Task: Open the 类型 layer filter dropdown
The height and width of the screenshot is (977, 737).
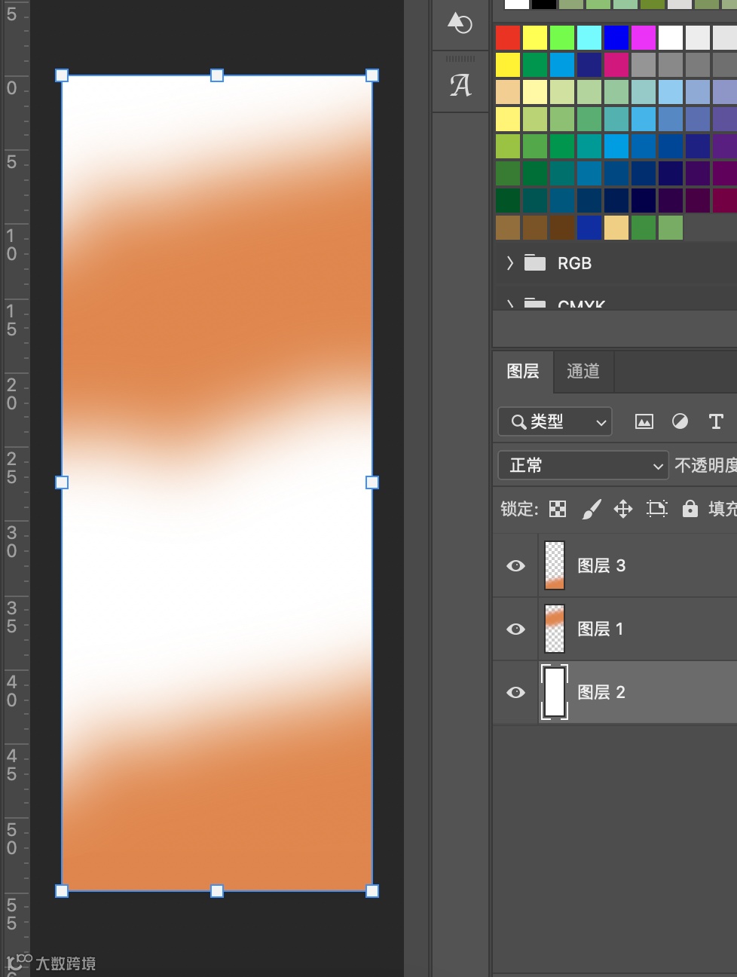Action: tap(555, 421)
